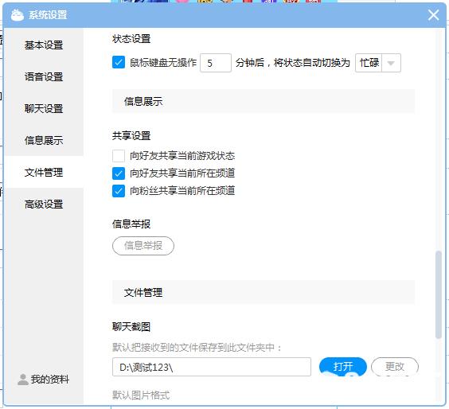Click the 我的资料 profile person icon
The image size is (449, 409).
(x=22, y=380)
